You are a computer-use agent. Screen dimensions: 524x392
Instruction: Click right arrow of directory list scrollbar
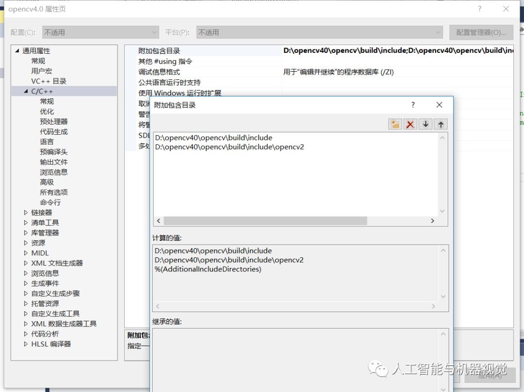433,221
